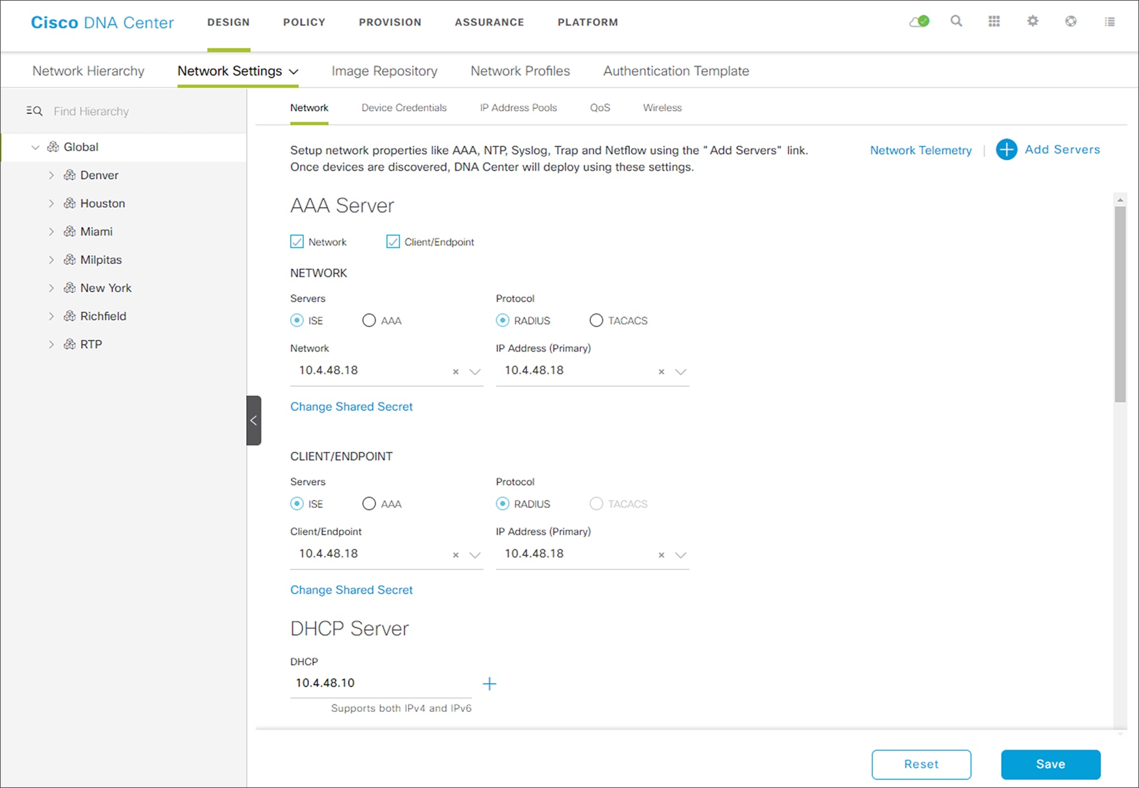Clear the NETWORK section Network server field
Screen dimensions: 1139x788
point(456,372)
